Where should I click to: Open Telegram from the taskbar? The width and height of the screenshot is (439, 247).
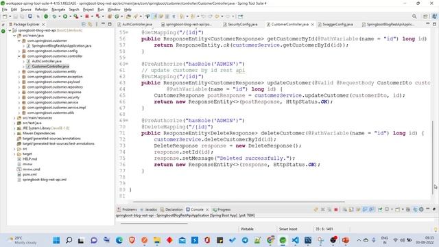coord(245,240)
